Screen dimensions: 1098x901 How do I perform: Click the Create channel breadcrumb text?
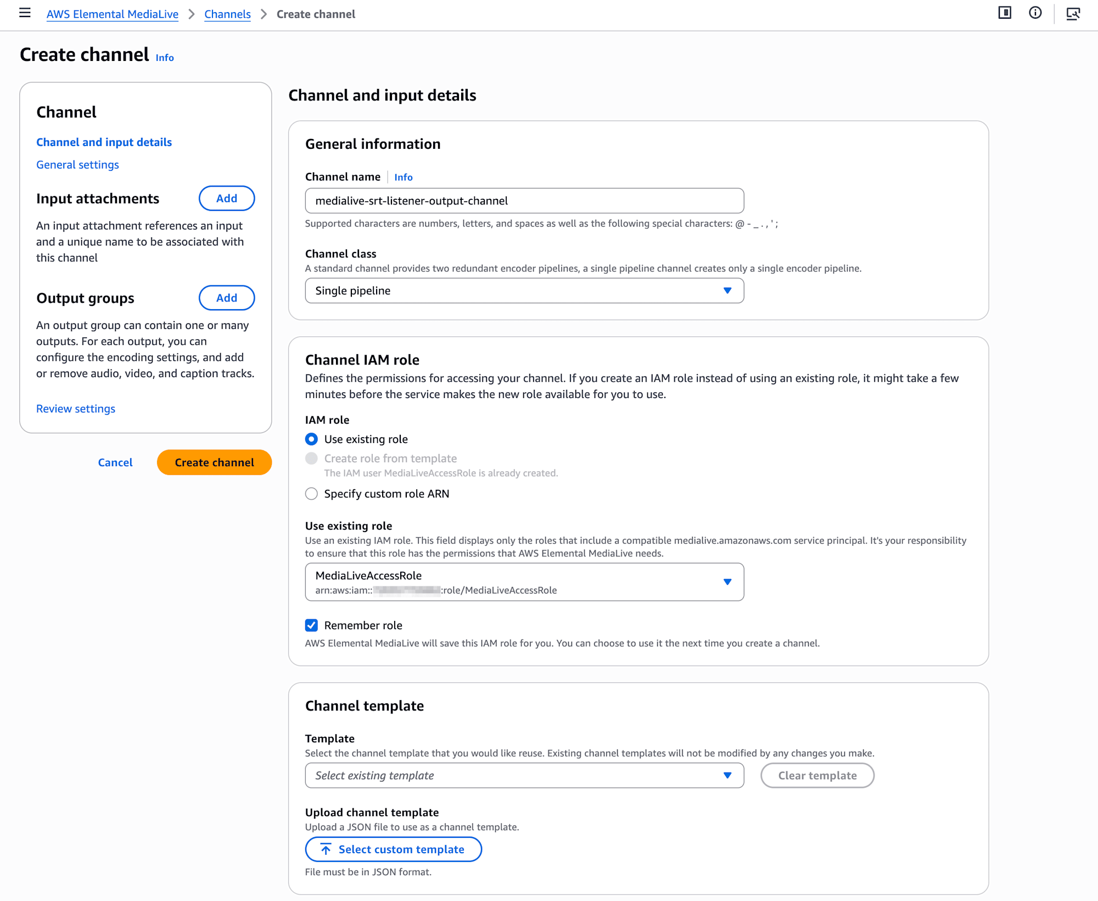(316, 14)
